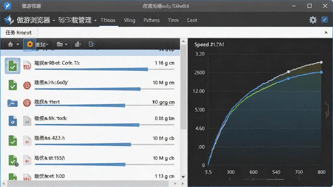Open the dropdown arrow next to 下载管理
Image resolution: width=333 pixels, height=187 pixels.
[95, 20]
